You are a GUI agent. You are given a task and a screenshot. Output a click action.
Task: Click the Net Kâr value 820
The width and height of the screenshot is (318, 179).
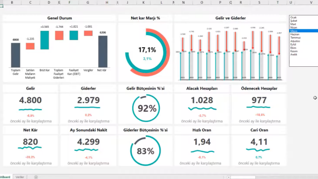pyautogui.click(x=30, y=142)
